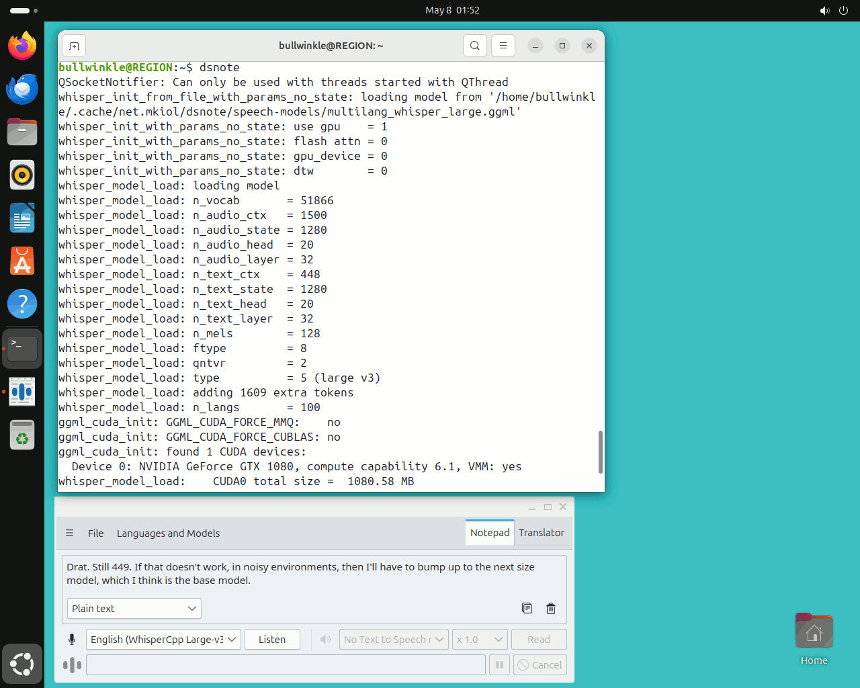Open the x 1.0 speech speed dropdown

click(x=480, y=639)
